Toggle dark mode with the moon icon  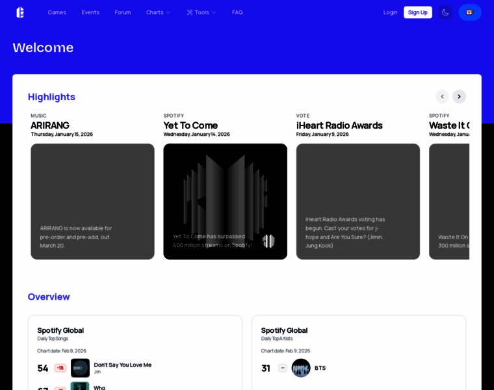click(445, 12)
